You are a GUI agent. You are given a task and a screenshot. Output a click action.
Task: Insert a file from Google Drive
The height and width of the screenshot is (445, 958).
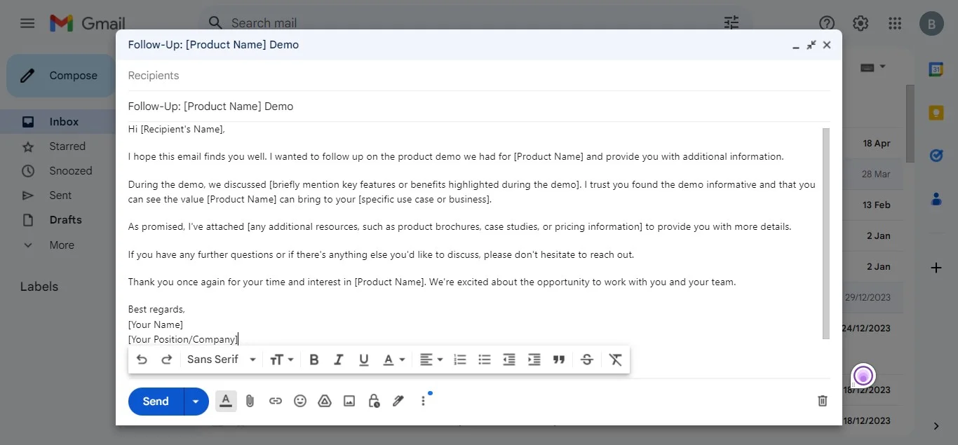pyautogui.click(x=325, y=401)
